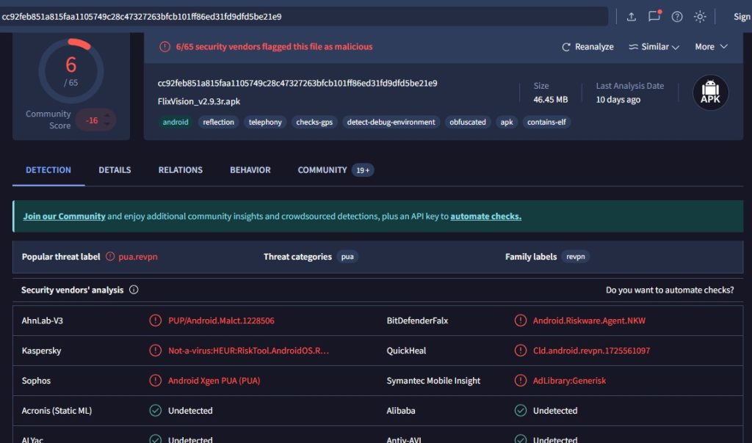Screen dimensions: 752x443
Task: Expand the COMMUNITY tab comments counter
Action: tap(361, 169)
